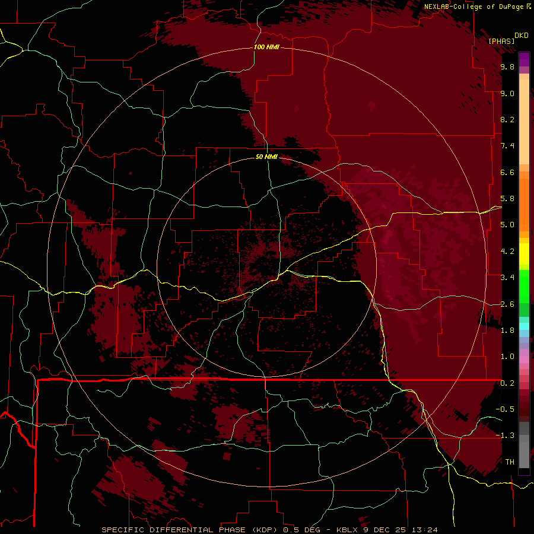
Task: Click the 9.8 value on the color scale
Action: pos(507,66)
